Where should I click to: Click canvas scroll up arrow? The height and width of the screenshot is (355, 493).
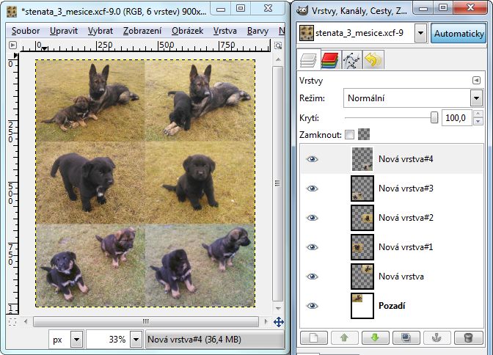click(277, 59)
